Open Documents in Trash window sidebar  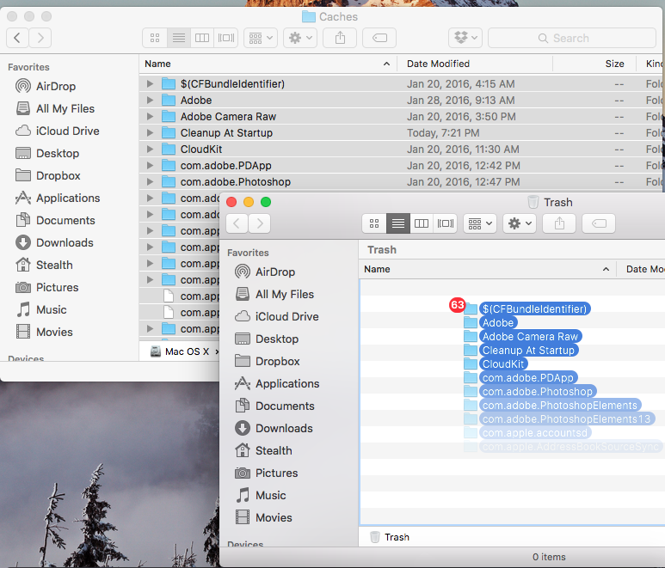[x=274, y=406]
